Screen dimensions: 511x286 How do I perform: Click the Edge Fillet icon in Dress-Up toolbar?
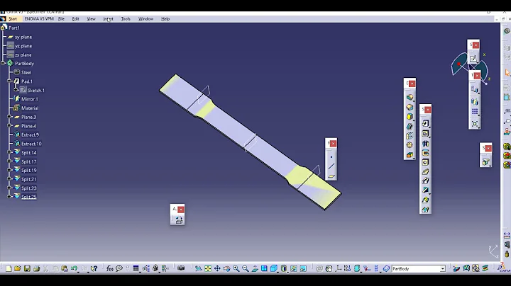(x=410, y=97)
